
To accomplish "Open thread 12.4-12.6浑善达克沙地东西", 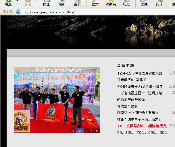I will tap(140, 73).
